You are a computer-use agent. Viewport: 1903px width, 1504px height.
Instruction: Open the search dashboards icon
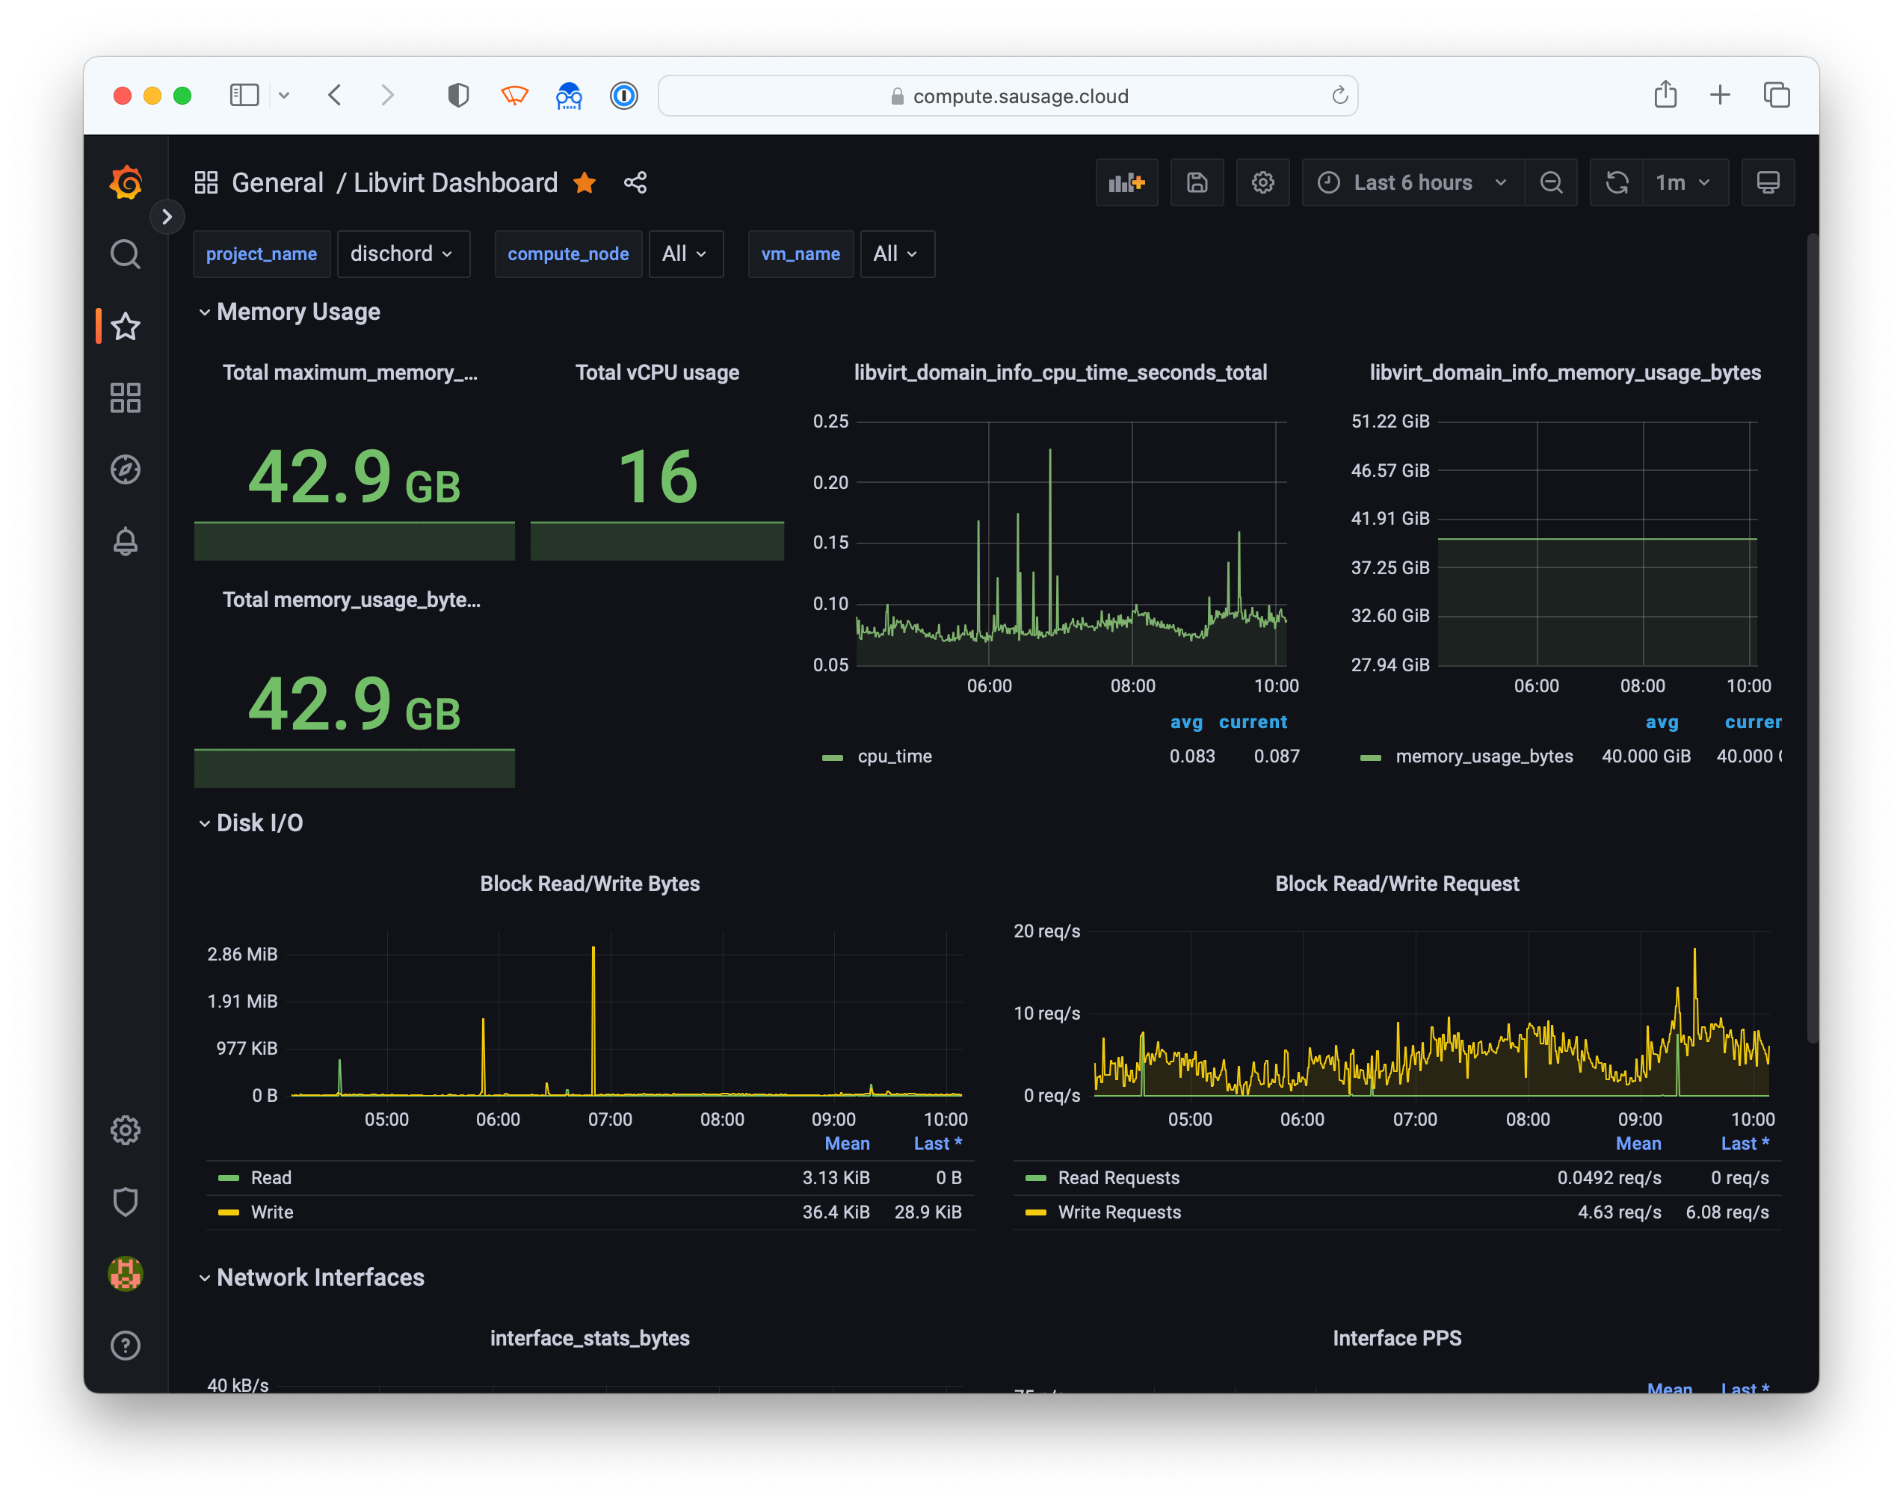point(126,254)
